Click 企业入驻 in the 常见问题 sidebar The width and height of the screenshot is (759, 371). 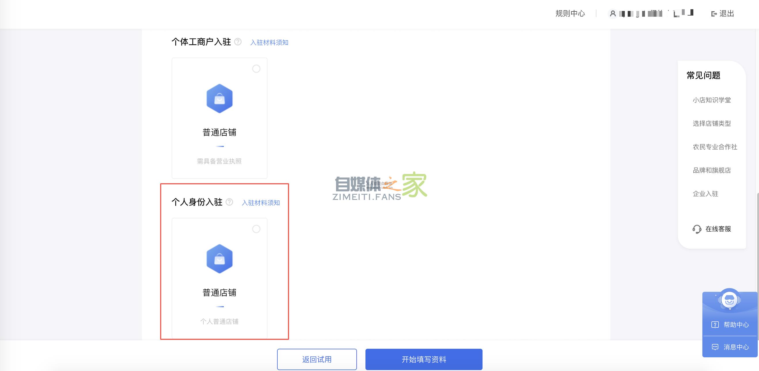point(705,194)
